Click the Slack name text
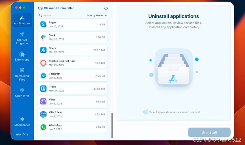Image resolution: width=245 pixels, height=145 pixels. tap(52, 35)
